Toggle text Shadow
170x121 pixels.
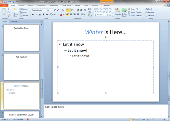pyautogui.click(x=43, y=14)
